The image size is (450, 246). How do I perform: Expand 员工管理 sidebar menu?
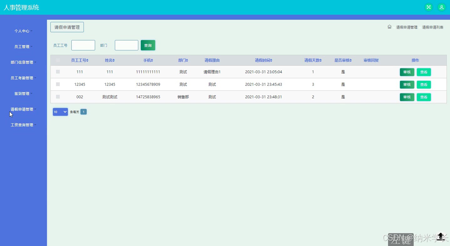pos(23,47)
